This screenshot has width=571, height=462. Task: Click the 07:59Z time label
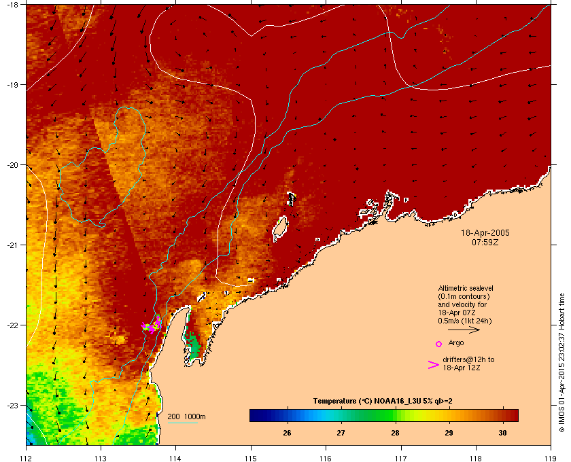(485, 242)
